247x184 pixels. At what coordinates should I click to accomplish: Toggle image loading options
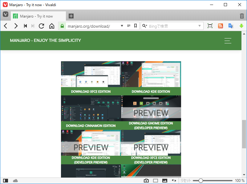coord(164,181)
